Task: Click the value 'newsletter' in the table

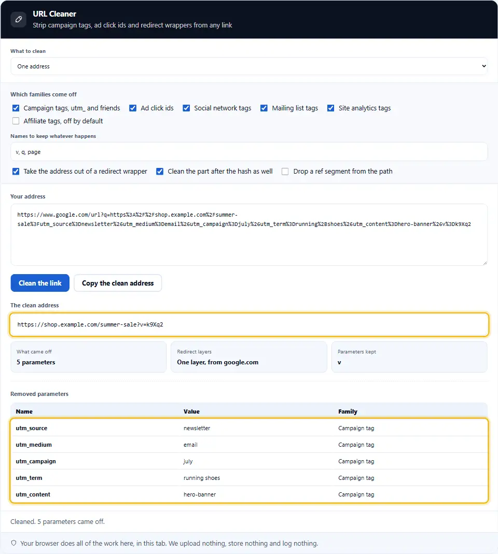Action: (197, 428)
